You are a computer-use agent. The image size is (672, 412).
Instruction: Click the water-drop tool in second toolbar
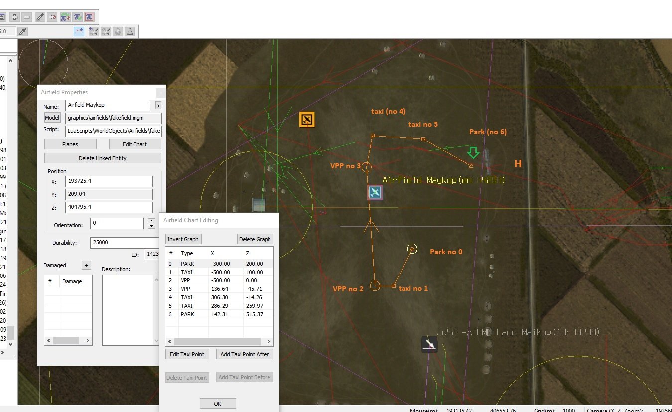coord(118,31)
